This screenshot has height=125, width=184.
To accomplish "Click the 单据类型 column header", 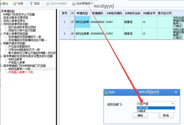I will pos(82,13).
